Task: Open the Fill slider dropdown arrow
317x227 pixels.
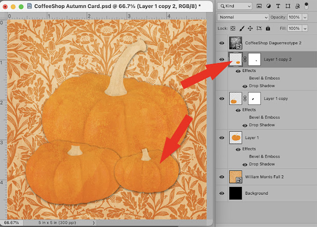Action: pos(305,28)
